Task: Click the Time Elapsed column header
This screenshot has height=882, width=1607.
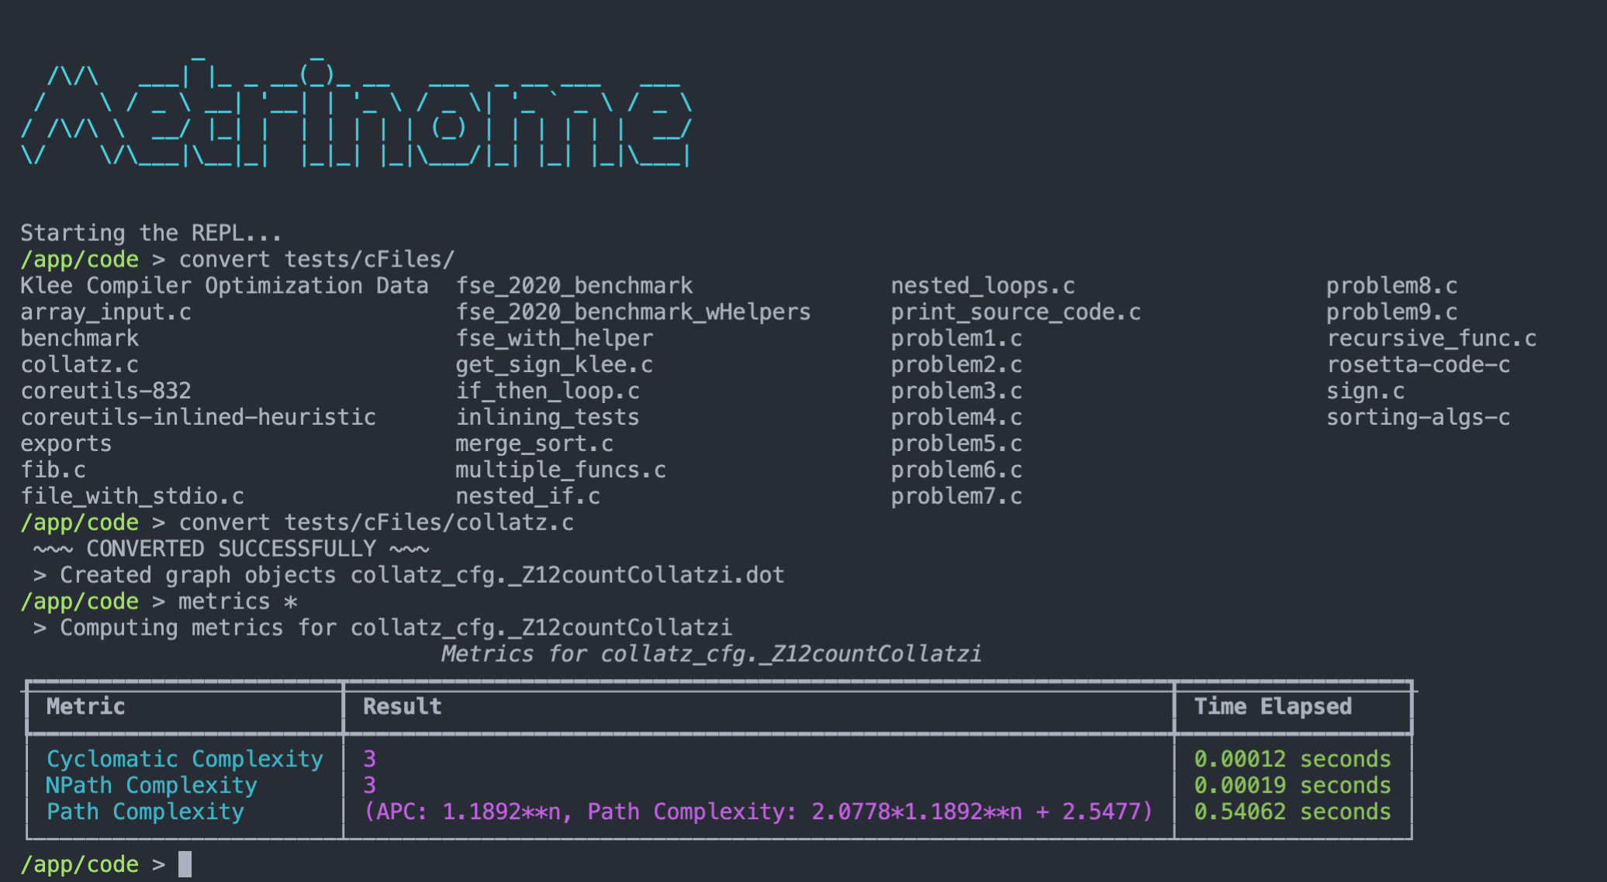Action: (1272, 706)
